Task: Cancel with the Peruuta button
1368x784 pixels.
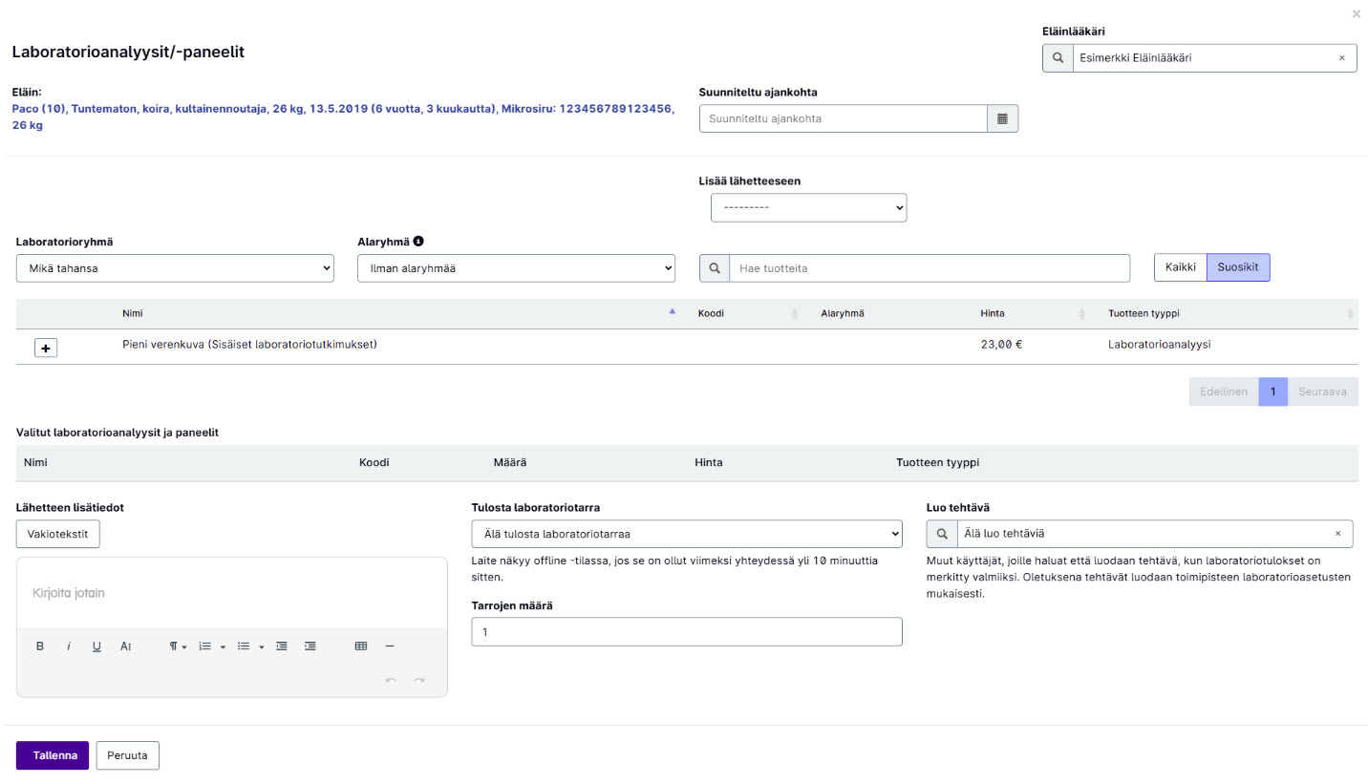Action: coord(128,755)
